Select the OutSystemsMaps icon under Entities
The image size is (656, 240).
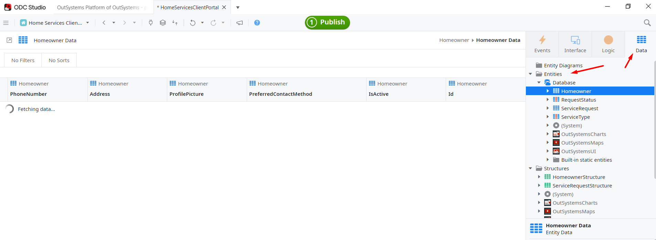coord(556,142)
